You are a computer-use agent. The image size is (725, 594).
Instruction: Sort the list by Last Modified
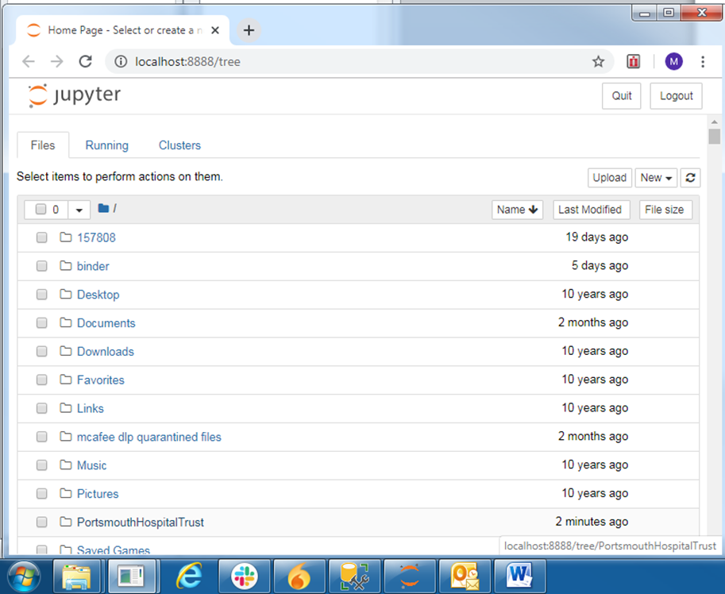592,210
